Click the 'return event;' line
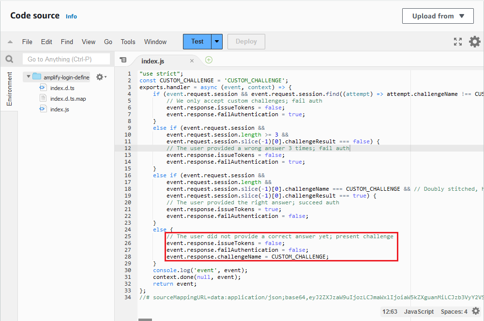Viewport: 484px width, 321px height. pyautogui.click(x=175, y=284)
